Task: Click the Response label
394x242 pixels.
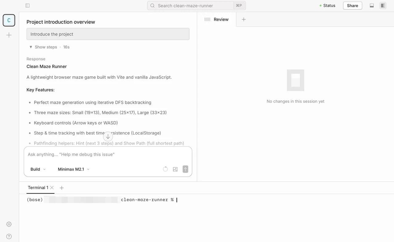Action: click(x=36, y=59)
